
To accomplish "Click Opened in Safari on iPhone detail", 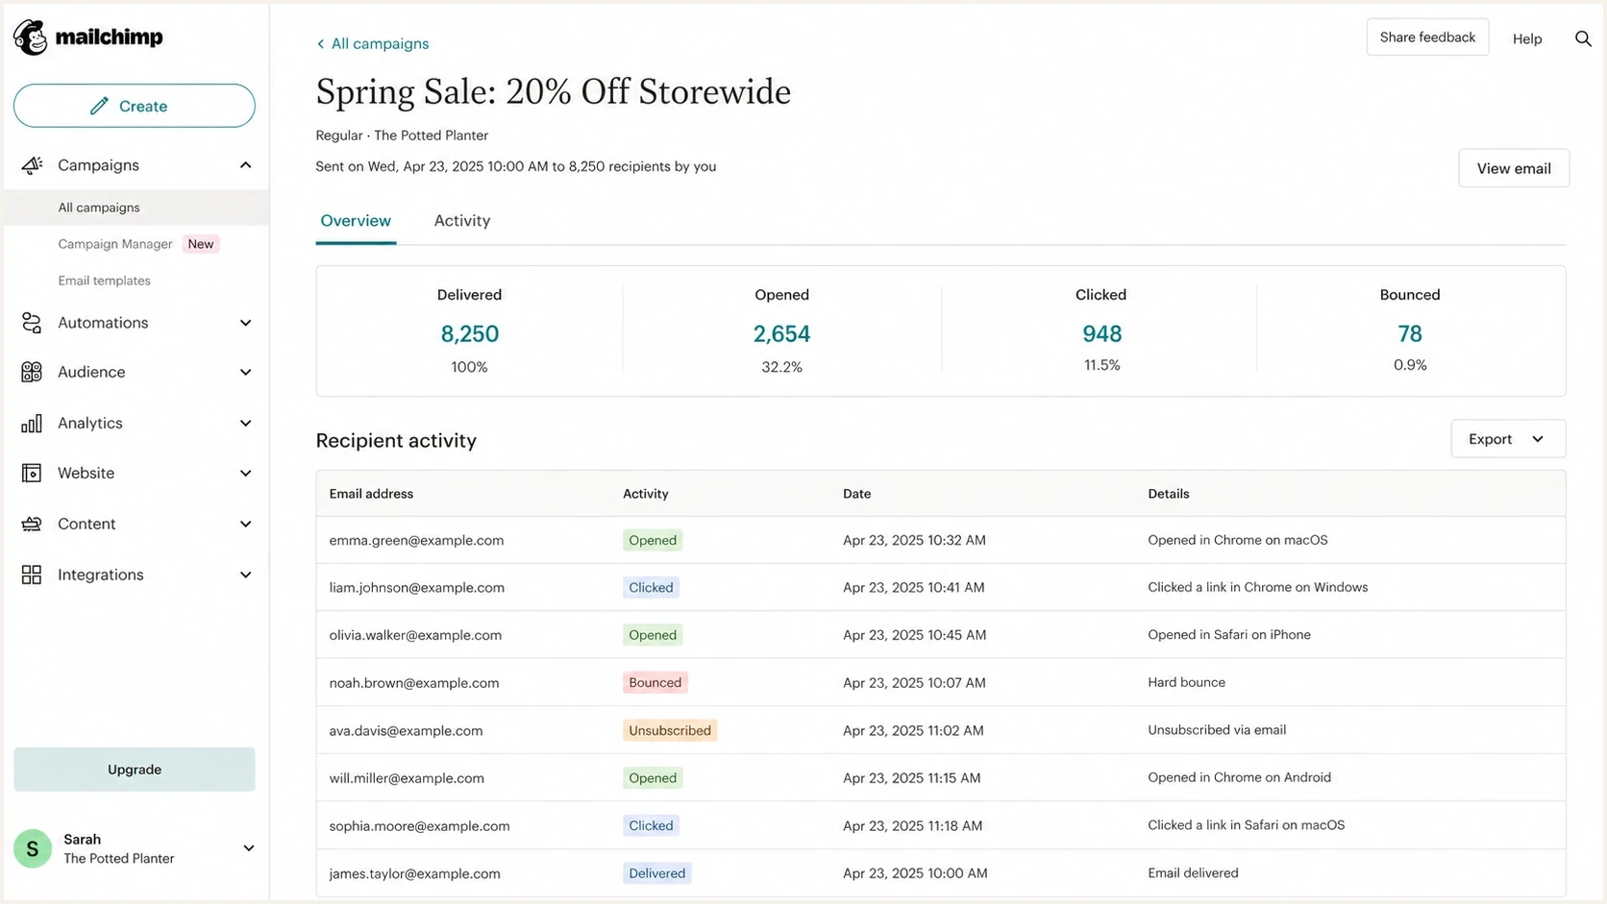I will click(1229, 635).
